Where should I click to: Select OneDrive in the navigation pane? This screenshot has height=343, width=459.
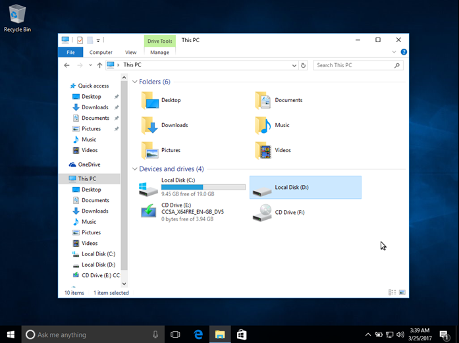click(x=84, y=165)
